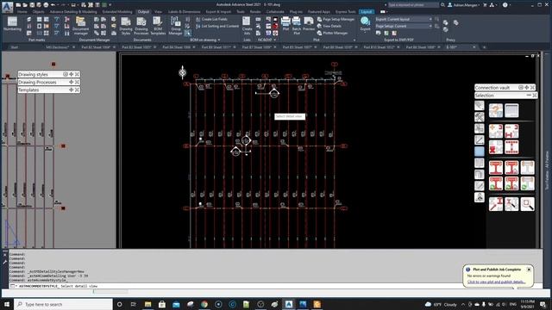
Task: Click the Undo arrow in quick access toolbar
Action: pyautogui.click(x=53, y=5)
